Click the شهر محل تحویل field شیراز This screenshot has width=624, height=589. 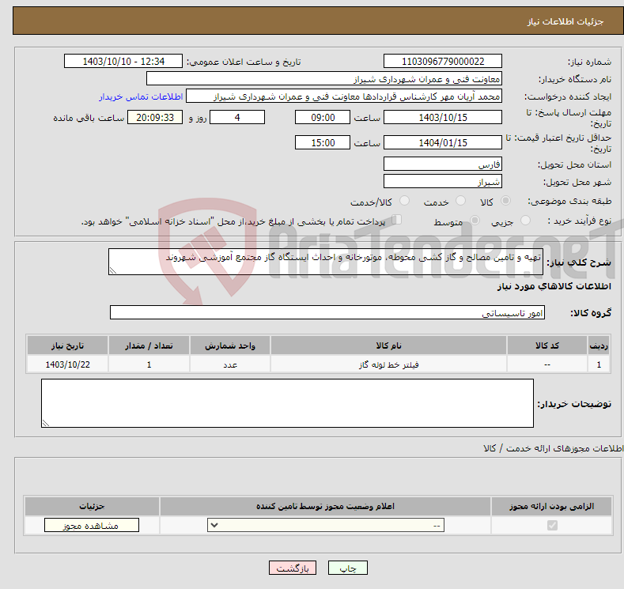[443, 181]
